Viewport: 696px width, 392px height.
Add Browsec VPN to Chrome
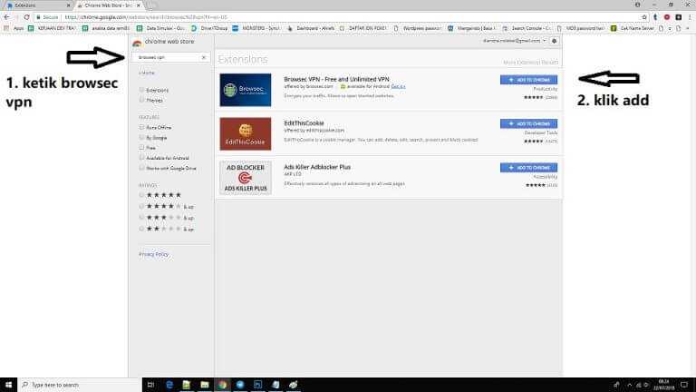coord(528,80)
